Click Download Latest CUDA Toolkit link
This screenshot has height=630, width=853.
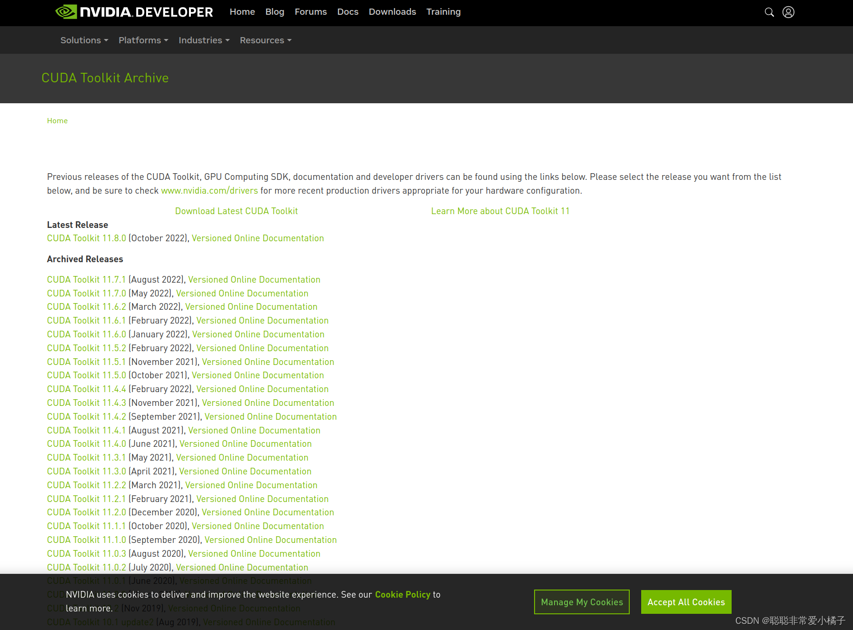[237, 211]
